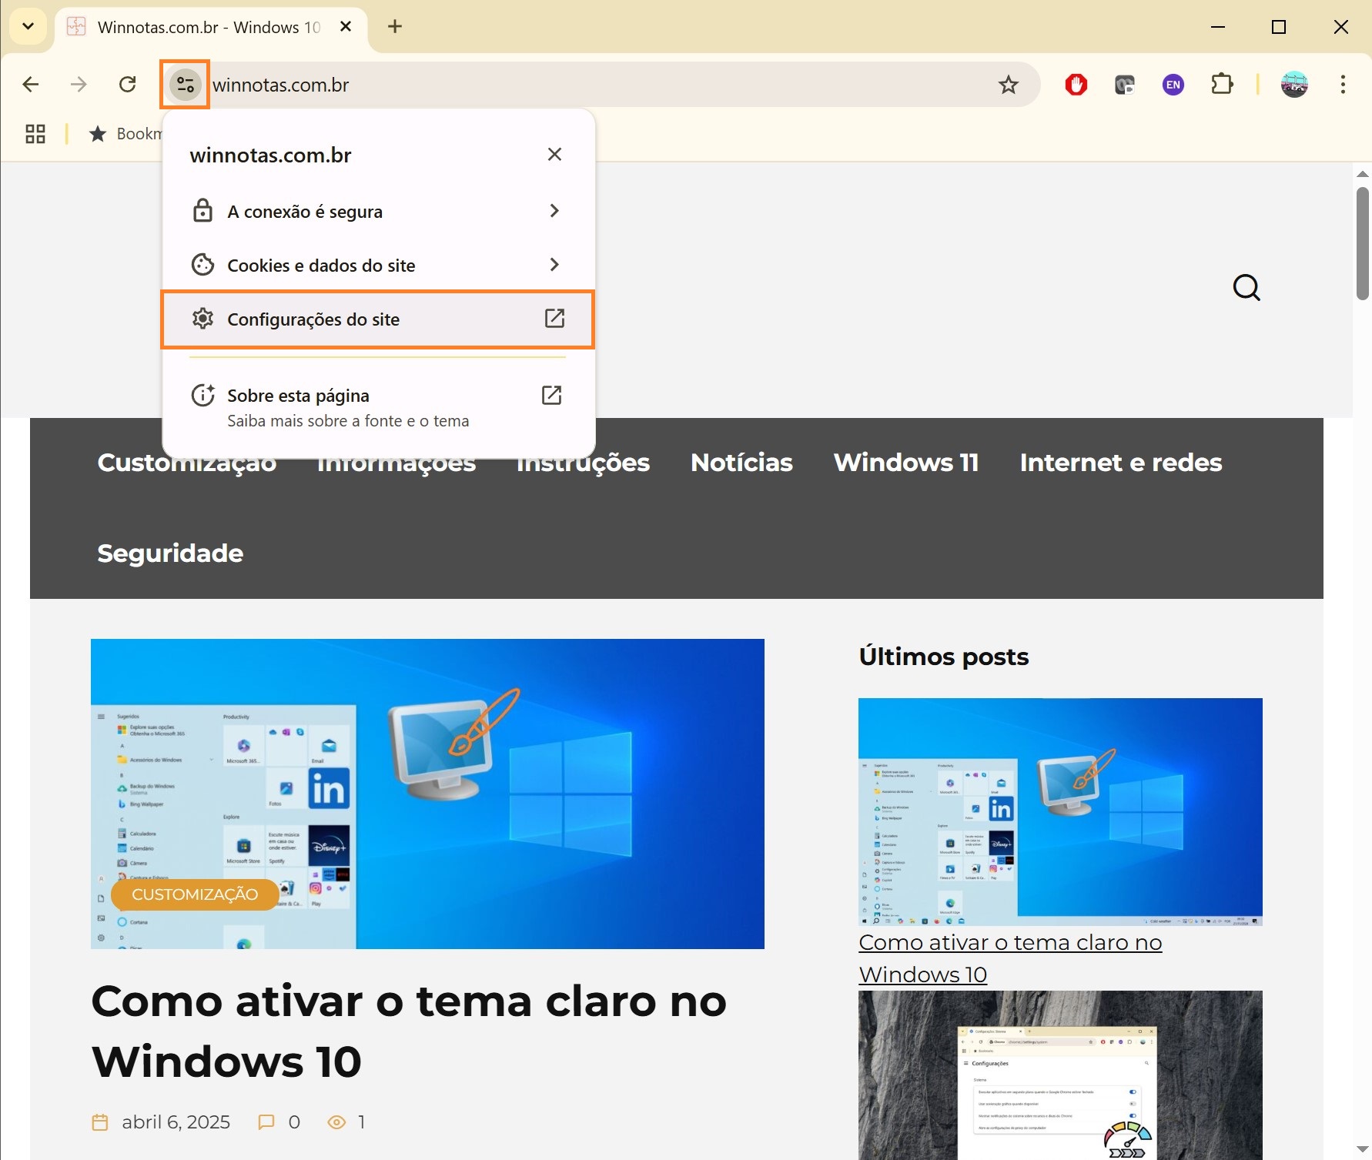
Task: Click the scrollbar up arrow
Action: tap(1363, 174)
